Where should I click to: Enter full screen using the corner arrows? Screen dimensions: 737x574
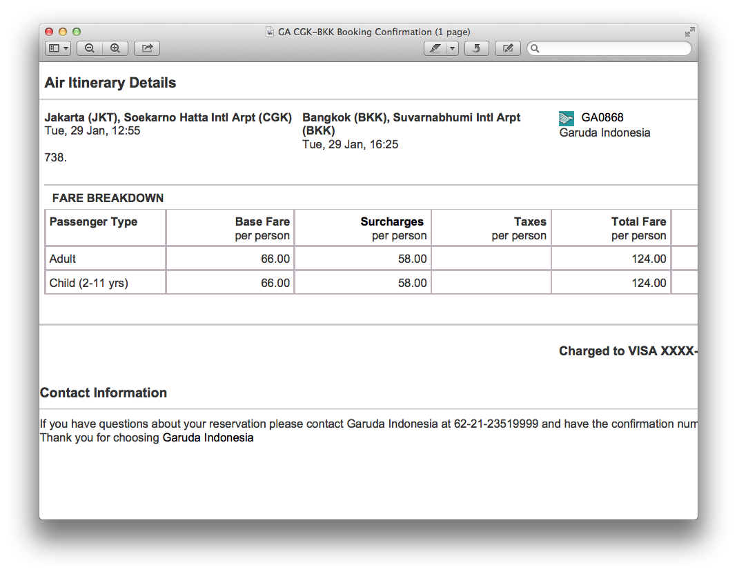click(x=689, y=32)
